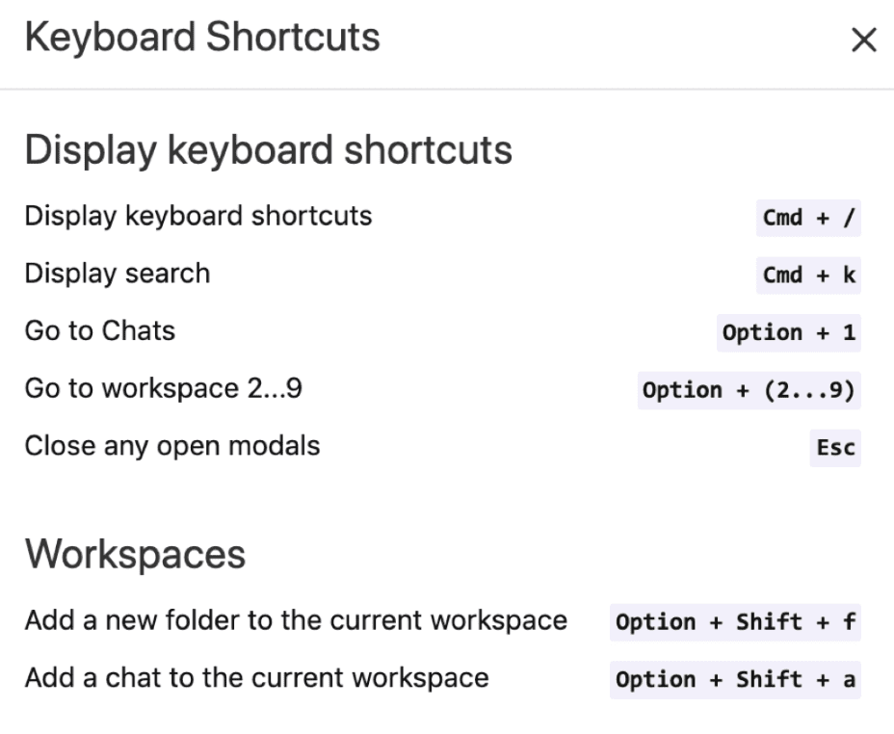The height and width of the screenshot is (734, 894).
Task: Select the Display search row label
Action: (118, 274)
